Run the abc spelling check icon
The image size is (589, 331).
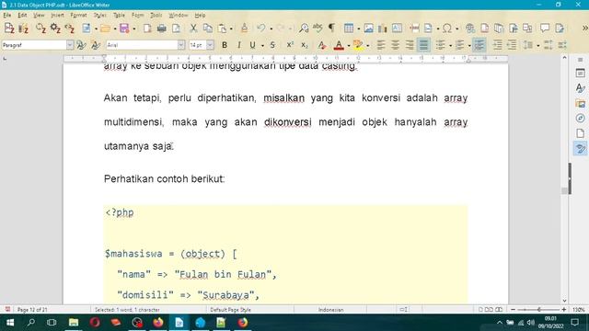coord(318,29)
